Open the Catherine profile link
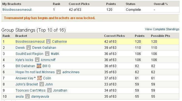This screenshot has width=182, height=101. (59, 42)
